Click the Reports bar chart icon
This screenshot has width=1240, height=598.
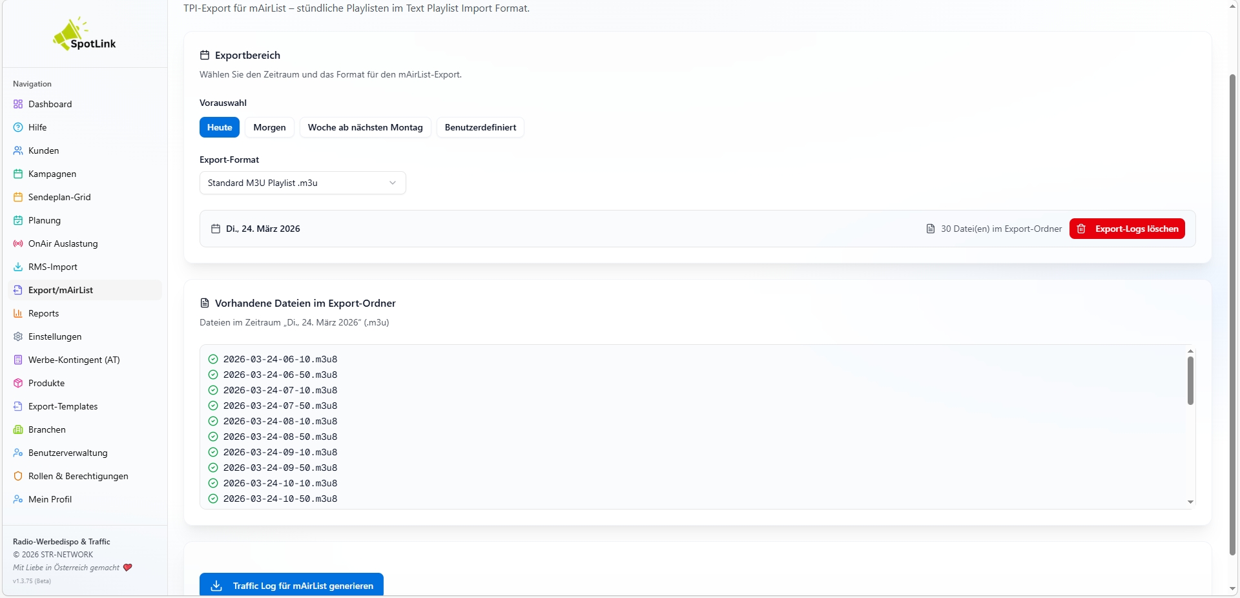tap(18, 313)
